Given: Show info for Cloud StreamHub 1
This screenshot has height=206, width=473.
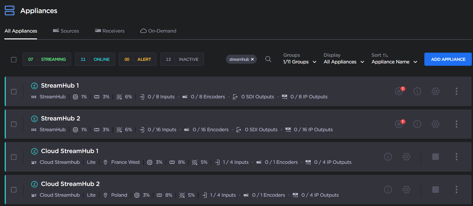Looking at the screenshot, I should 388,157.
